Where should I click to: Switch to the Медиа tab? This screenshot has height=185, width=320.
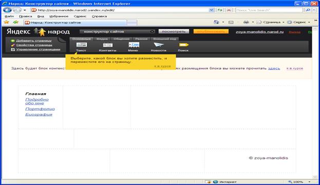pos(102,39)
